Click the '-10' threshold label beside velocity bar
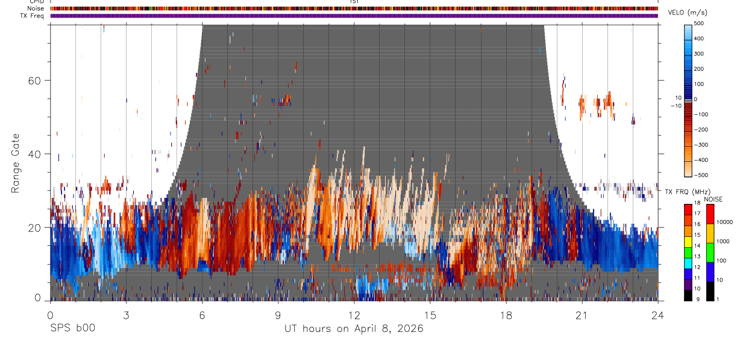Screen dimensions: 740x341 click(676, 106)
